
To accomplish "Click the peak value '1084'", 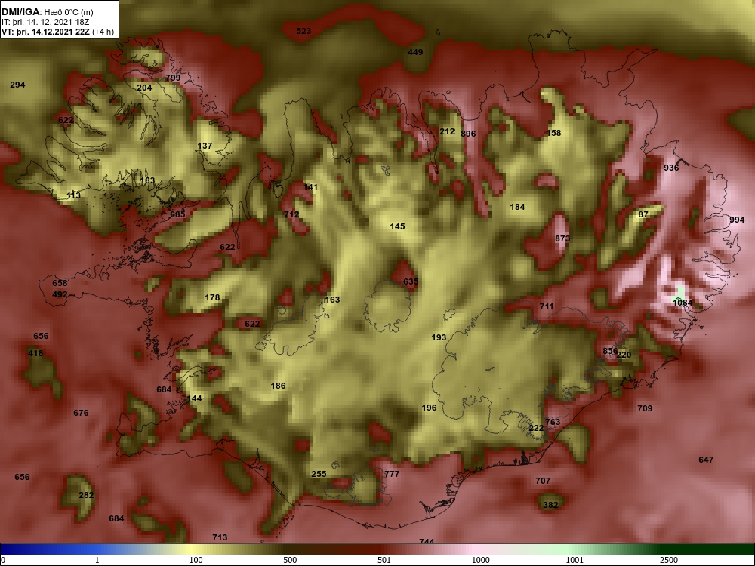I will [683, 303].
